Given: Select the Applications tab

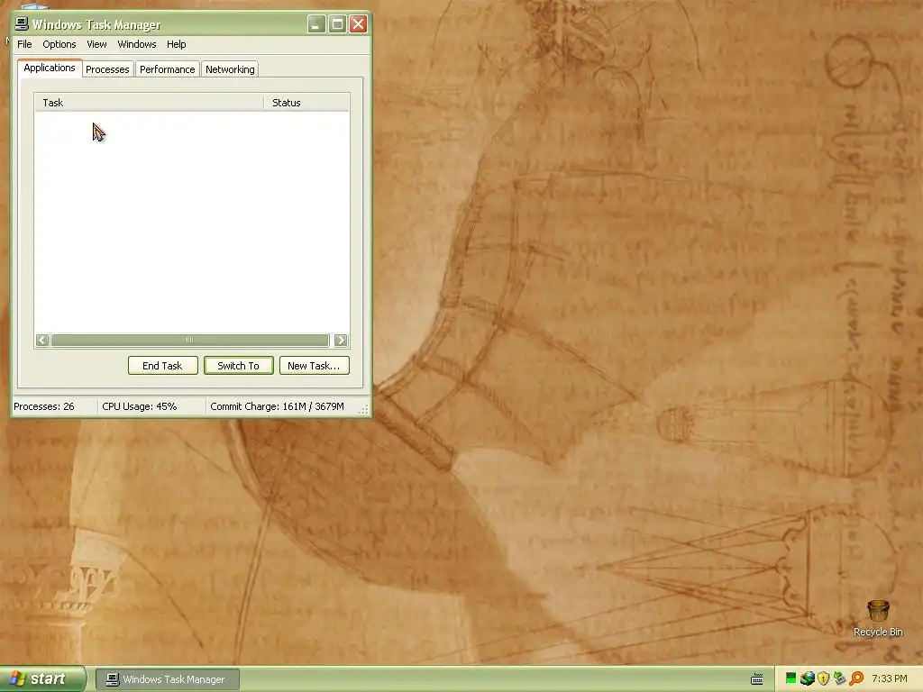Looking at the screenshot, I should [50, 68].
